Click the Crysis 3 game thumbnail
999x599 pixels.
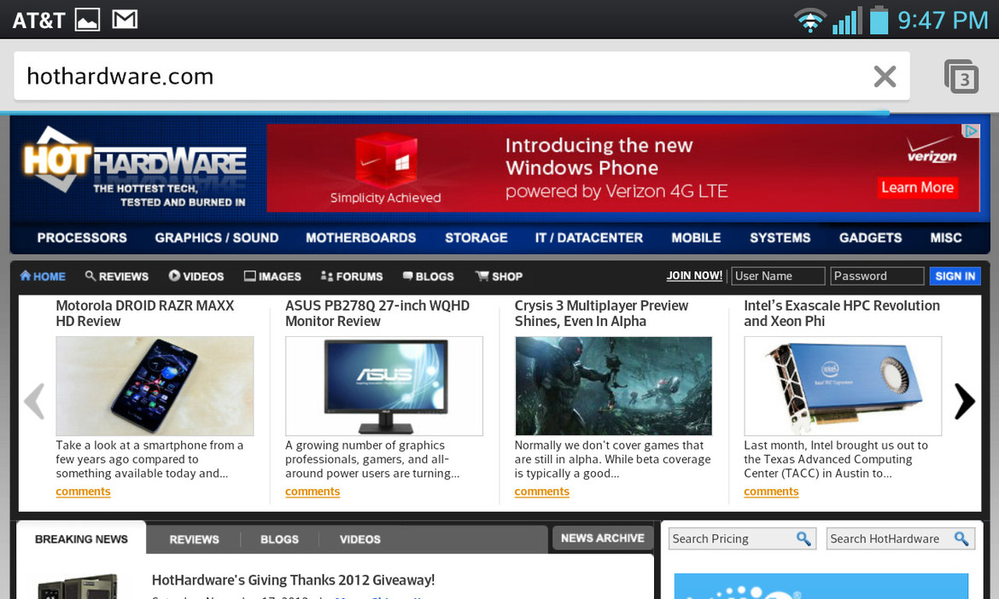coord(614,386)
